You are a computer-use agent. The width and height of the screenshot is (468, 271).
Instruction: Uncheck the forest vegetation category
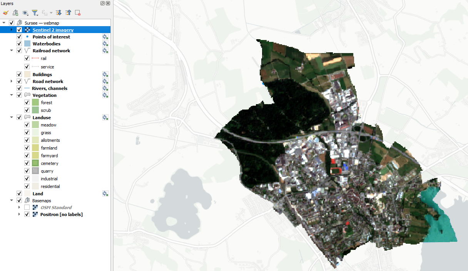pos(27,103)
